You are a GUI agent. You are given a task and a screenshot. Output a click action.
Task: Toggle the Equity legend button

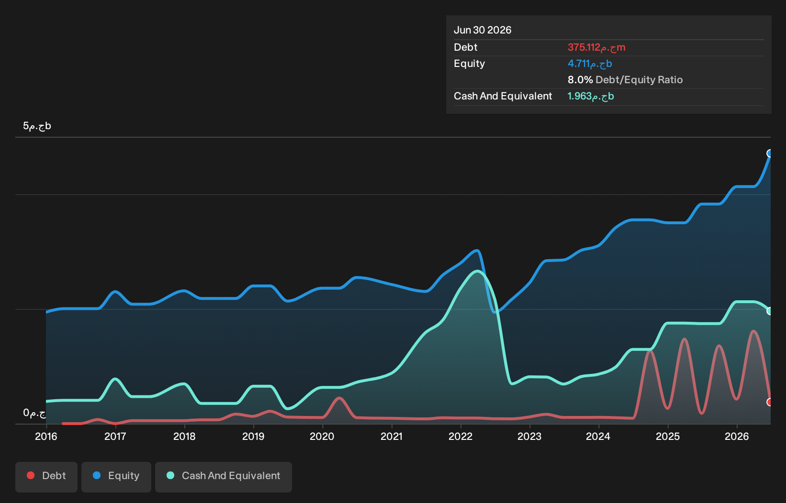[116, 477]
